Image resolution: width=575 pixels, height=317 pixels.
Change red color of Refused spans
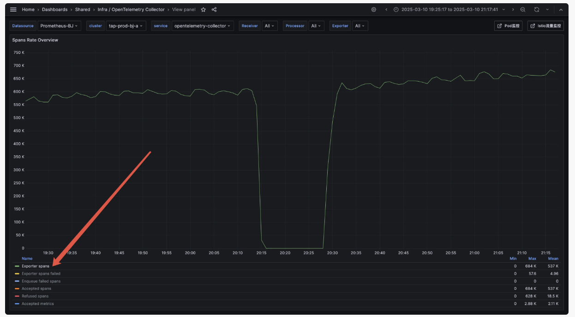click(17, 296)
